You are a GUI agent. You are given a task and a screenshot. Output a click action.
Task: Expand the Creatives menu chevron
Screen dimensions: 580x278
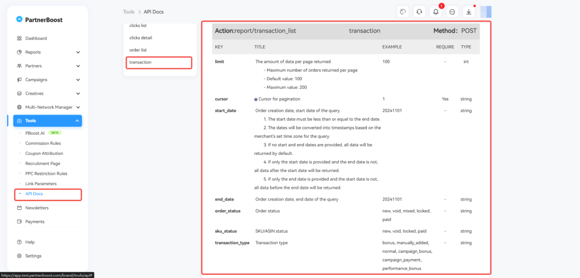pos(78,93)
